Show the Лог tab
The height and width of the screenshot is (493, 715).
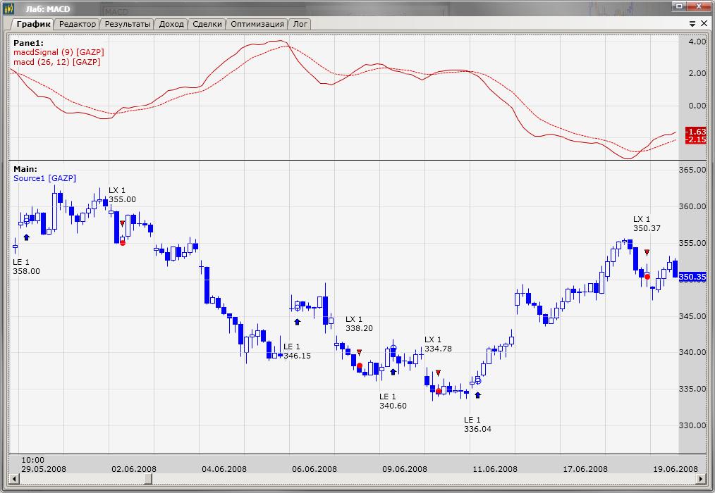click(x=300, y=23)
